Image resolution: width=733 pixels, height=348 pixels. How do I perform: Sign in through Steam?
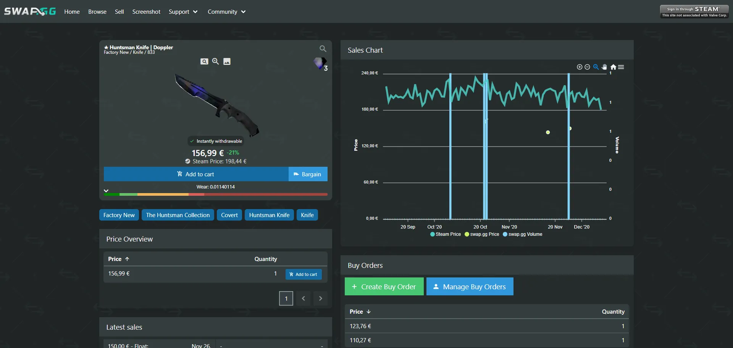coord(694,12)
